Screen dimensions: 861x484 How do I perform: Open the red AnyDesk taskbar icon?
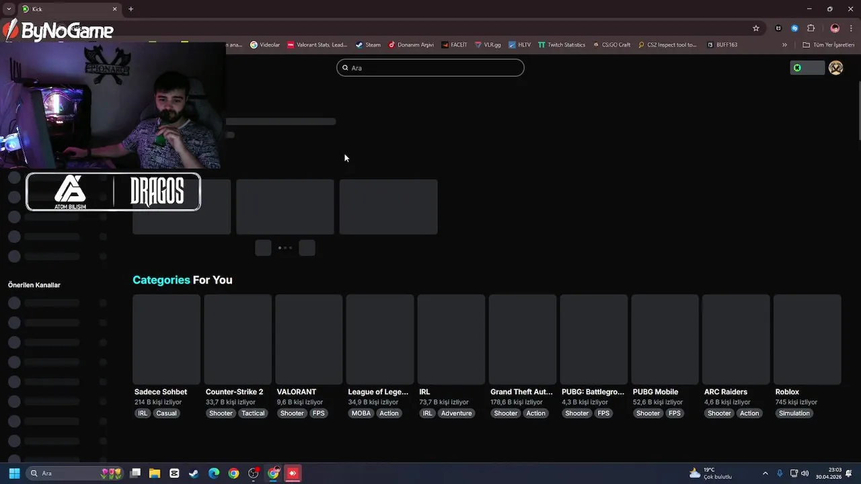click(293, 473)
